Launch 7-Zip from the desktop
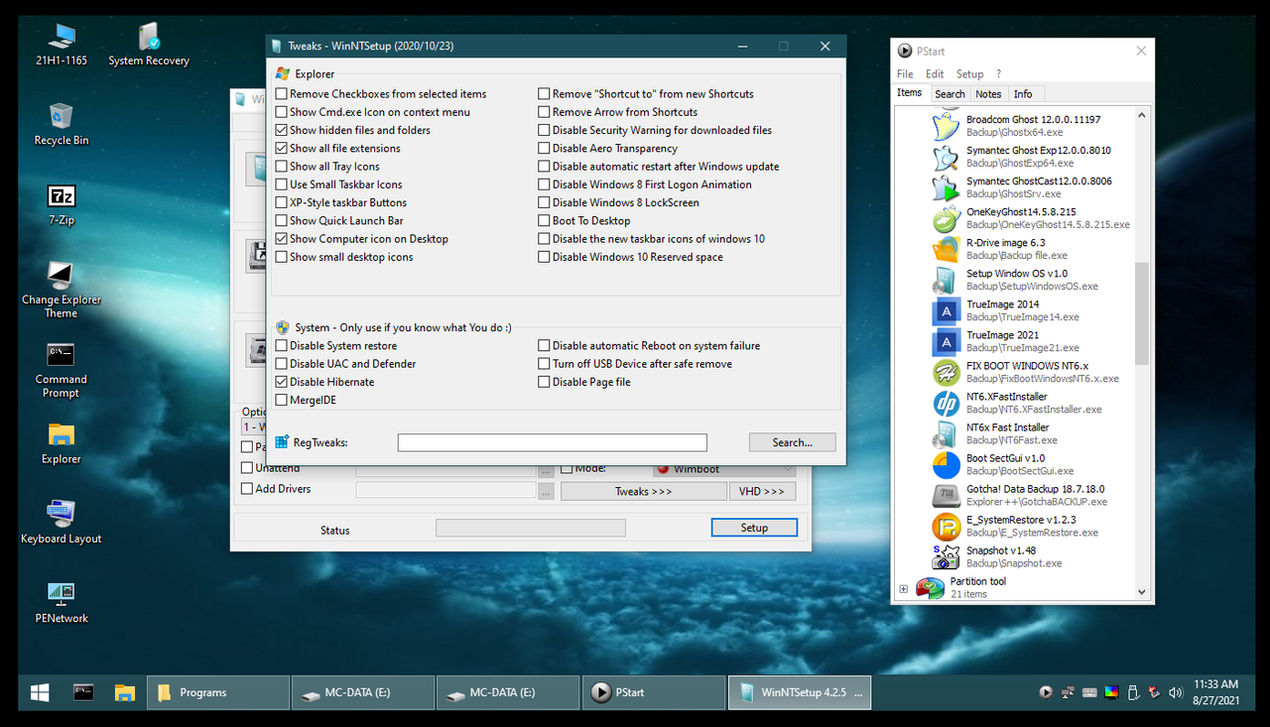The image size is (1270, 727). (x=62, y=204)
